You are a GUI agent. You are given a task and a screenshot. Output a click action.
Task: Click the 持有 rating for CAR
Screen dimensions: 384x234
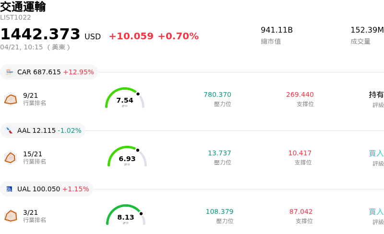tap(376, 94)
